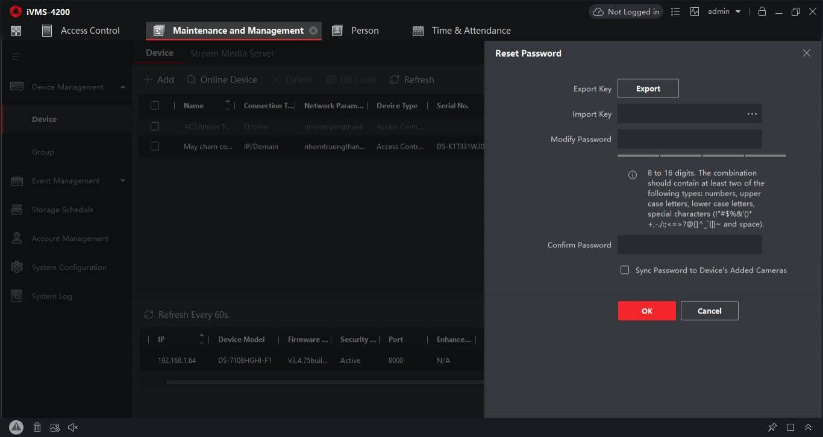Click the Account Management person icon
The width and height of the screenshot is (823, 437).
[x=17, y=238]
